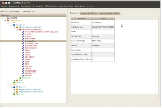Click the General value cell

coord(103,36)
